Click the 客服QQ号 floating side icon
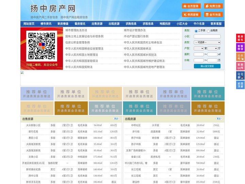245x184 pixels. pos(240,66)
